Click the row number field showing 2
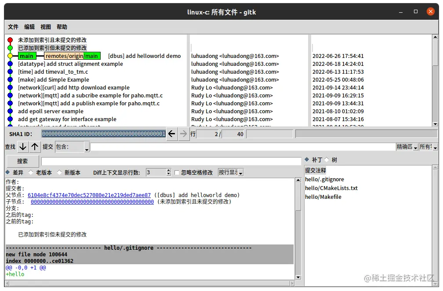 [208, 134]
